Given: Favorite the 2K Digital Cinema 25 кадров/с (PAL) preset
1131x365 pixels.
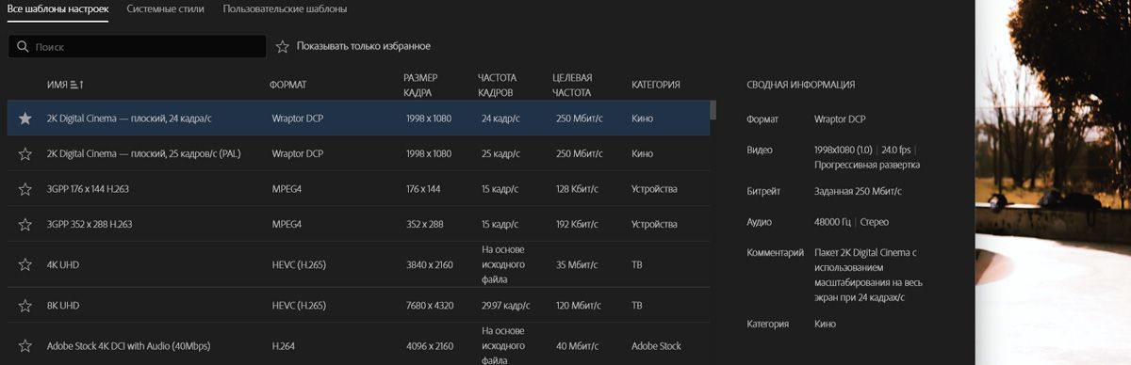Looking at the screenshot, I should click(x=25, y=153).
